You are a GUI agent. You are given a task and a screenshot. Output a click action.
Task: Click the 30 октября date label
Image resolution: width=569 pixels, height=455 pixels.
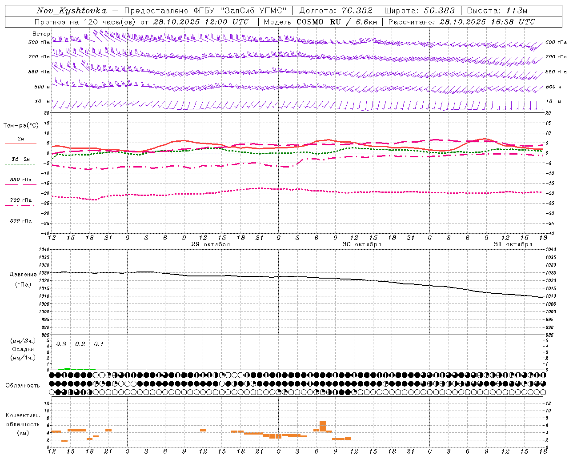(361, 244)
